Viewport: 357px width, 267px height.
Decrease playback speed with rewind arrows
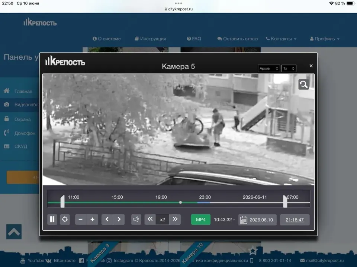(150, 219)
